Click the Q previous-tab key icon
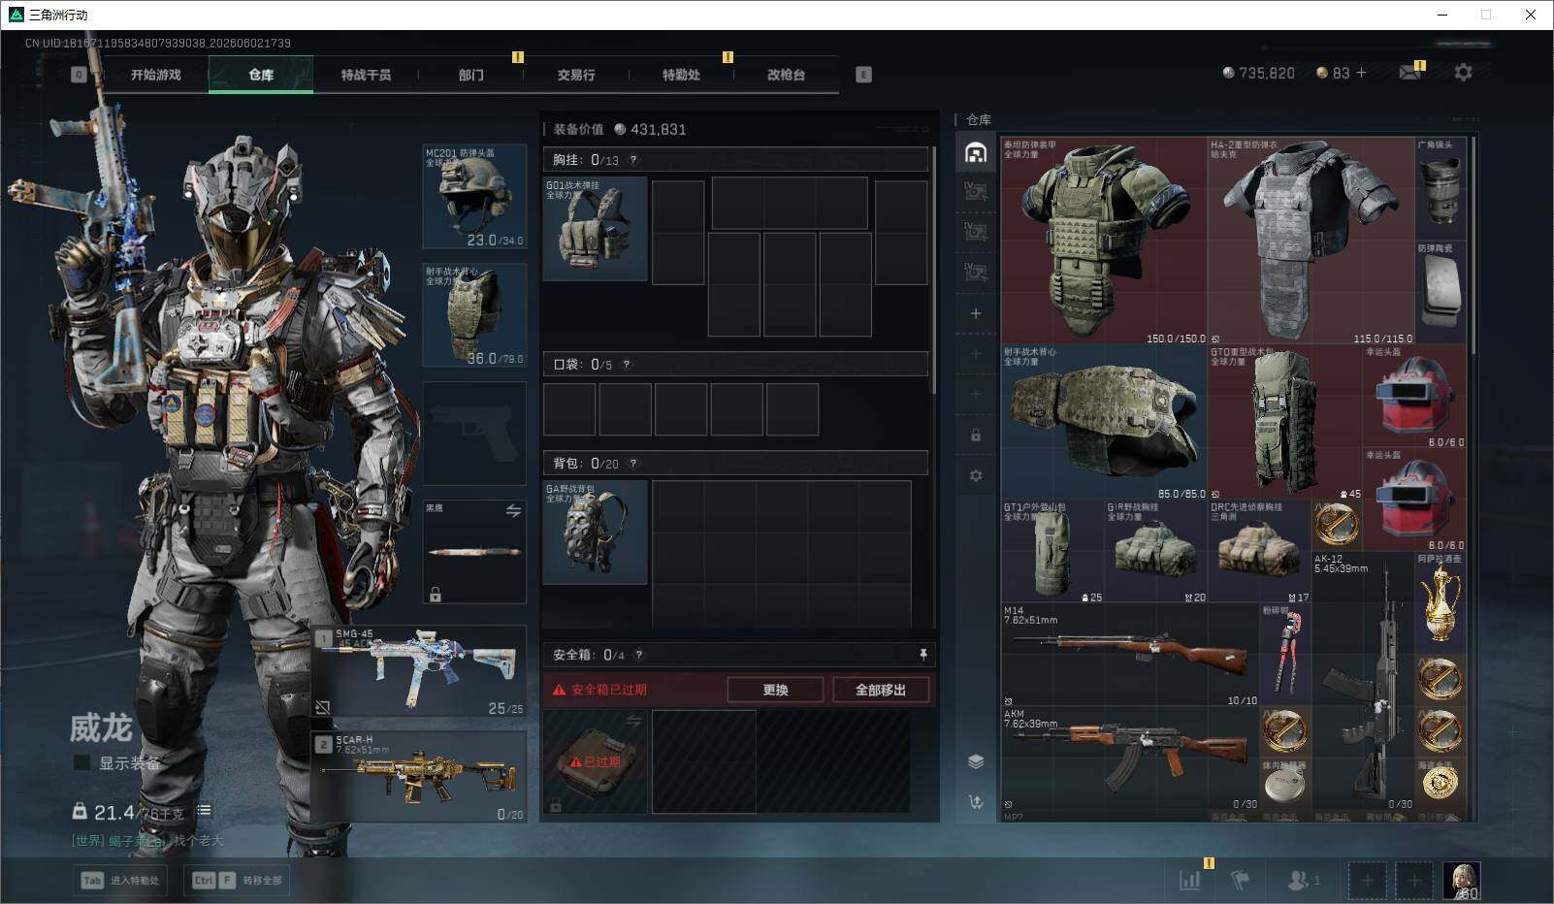Image resolution: width=1554 pixels, height=904 pixels. click(80, 75)
